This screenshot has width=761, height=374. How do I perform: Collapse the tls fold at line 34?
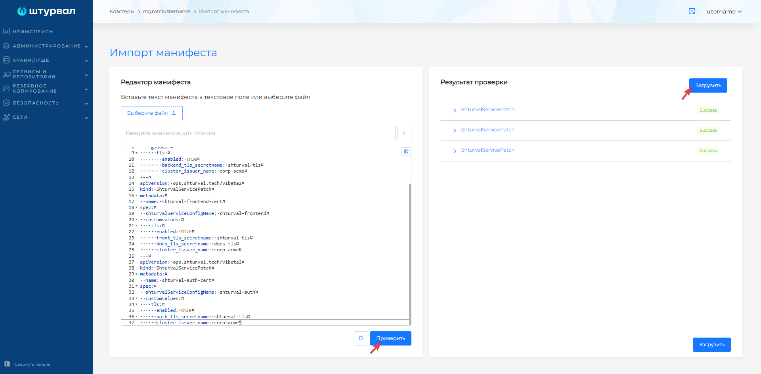pyautogui.click(x=137, y=304)
